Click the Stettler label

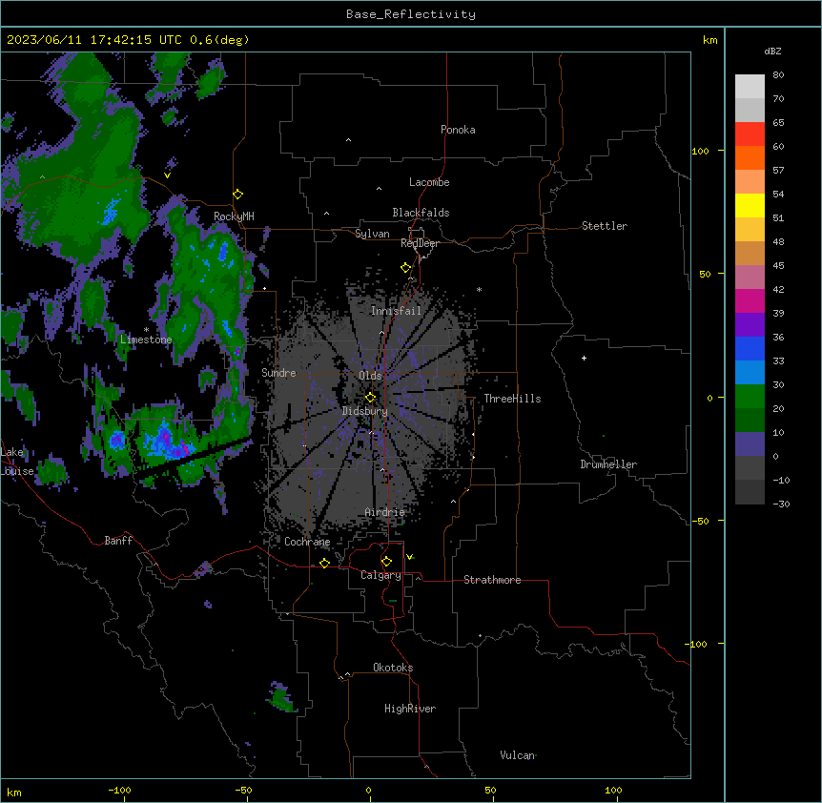pyautogui.click(x=605, y=226)
